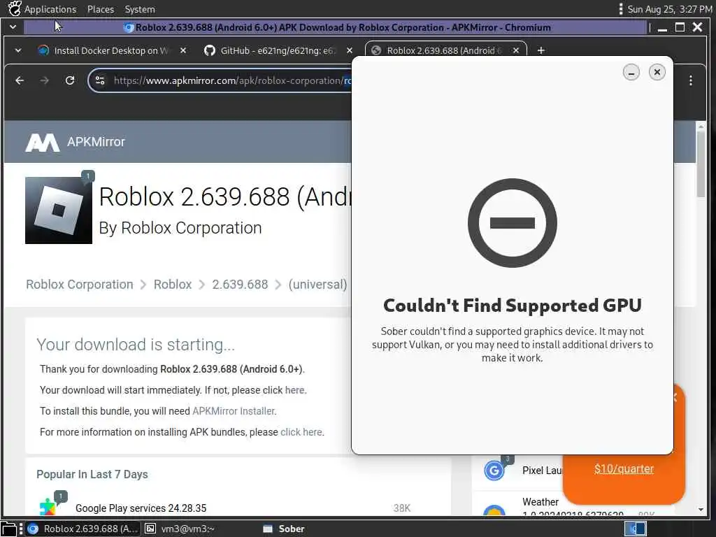Open a new tab with plus button
716x537 pixels.
(541, 50)
